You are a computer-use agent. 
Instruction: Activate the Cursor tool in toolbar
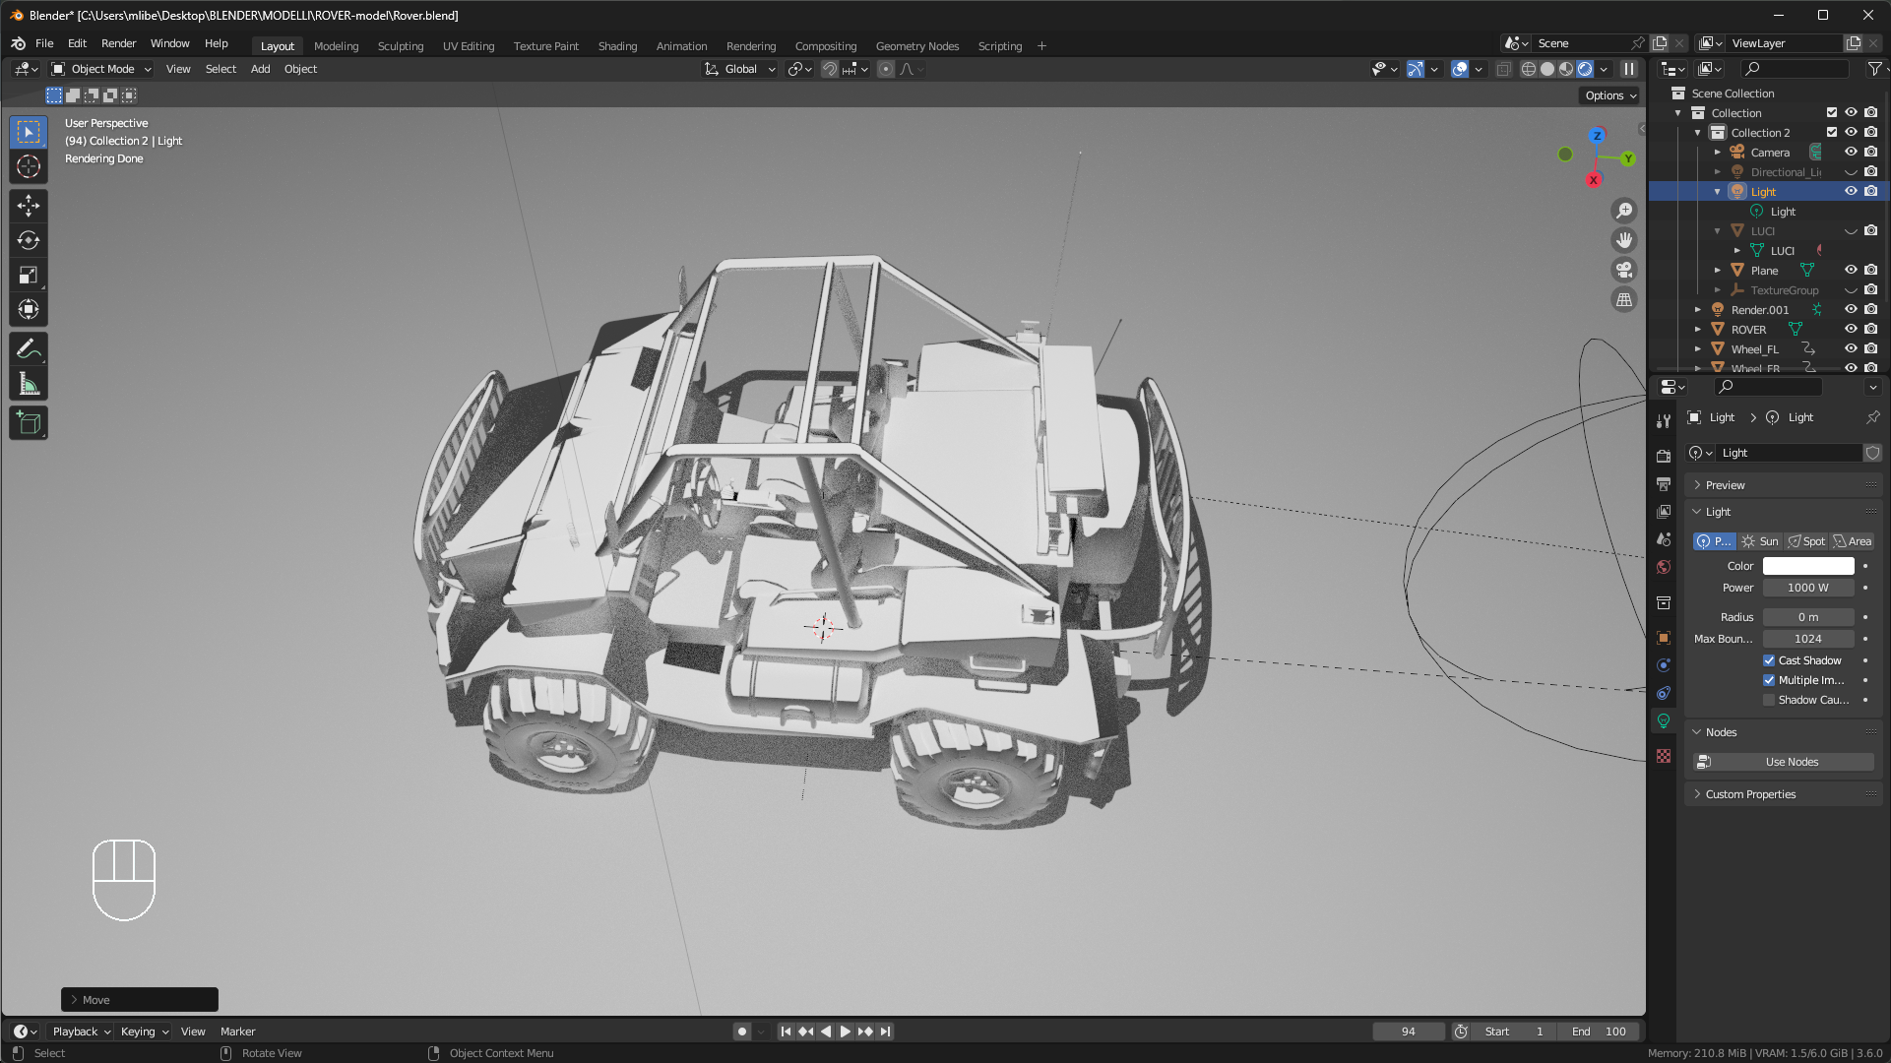(x=29, y=166)
